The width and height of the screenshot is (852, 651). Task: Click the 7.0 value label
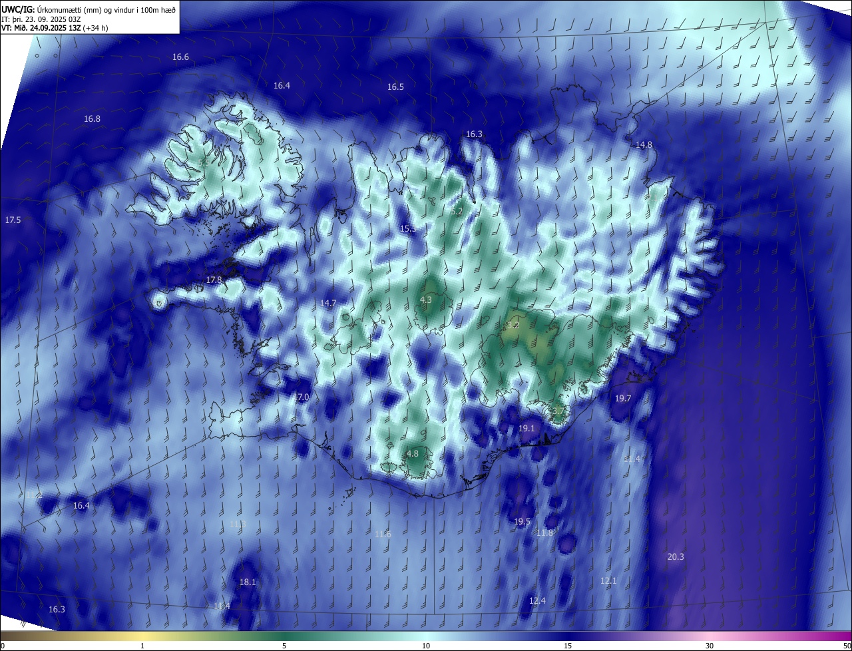[x=303, y=397]
